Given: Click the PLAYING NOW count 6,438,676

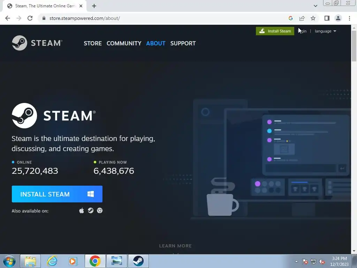Looking at the screenshot, I should (114, 171).
